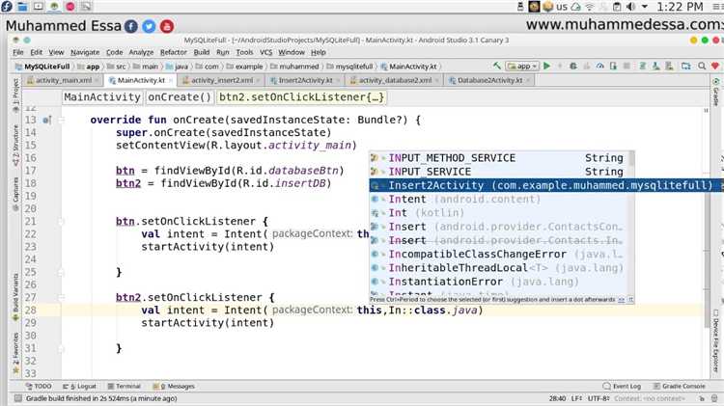Open the Device File Explorer panel
Screen dimensions: 724x406
[x=715, y=341]
